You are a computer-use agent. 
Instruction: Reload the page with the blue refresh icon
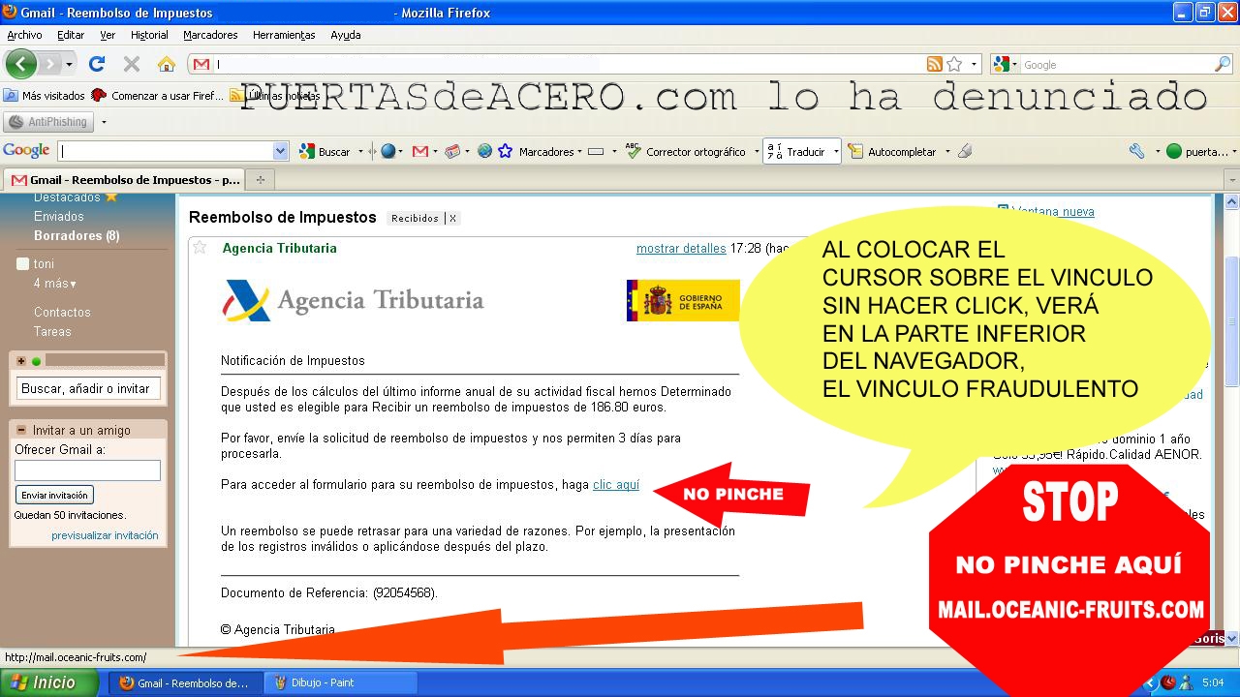[96, 64]
